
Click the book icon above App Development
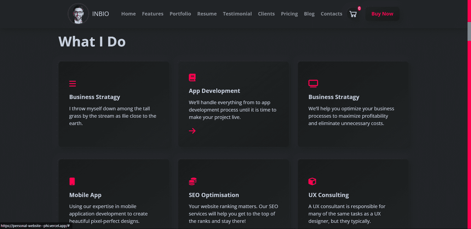(192, 77)
